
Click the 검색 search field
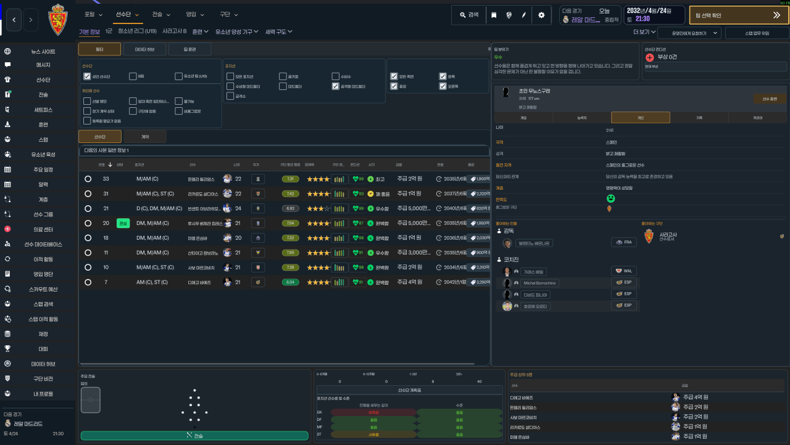(468, 15)
